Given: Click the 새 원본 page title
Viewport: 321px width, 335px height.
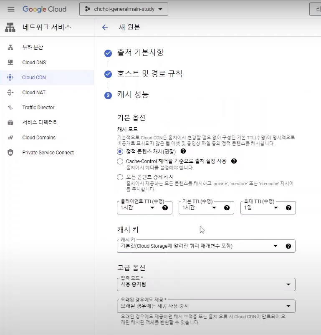Looking at the screenshot, I should [x=129, y=28].
